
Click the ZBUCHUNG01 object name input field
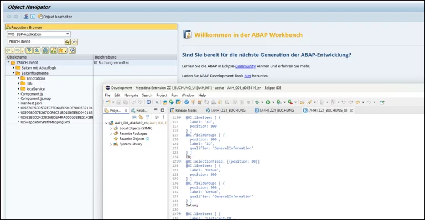tap(36, 41)
